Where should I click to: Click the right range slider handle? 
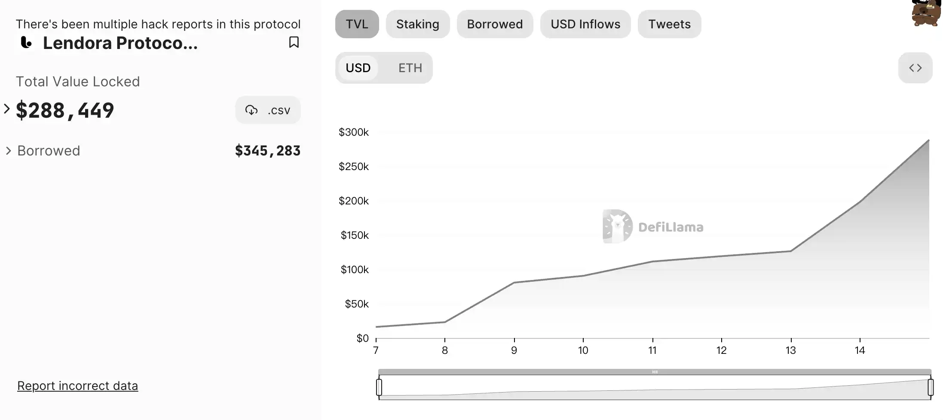coord(931,387)
